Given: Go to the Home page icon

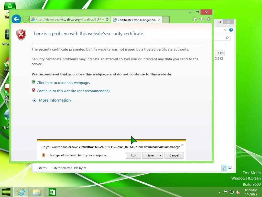Looking at the screenshot, I should 195,19.
